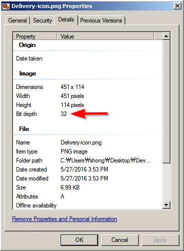Click the Date created value 5/27/2016 3:53 PM

coord(84,169)
